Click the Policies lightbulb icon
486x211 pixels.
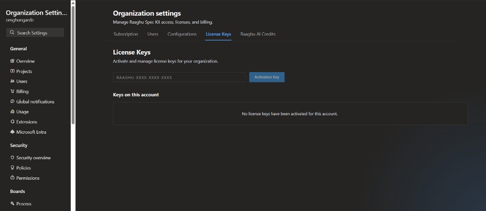[x=12, y=168]
